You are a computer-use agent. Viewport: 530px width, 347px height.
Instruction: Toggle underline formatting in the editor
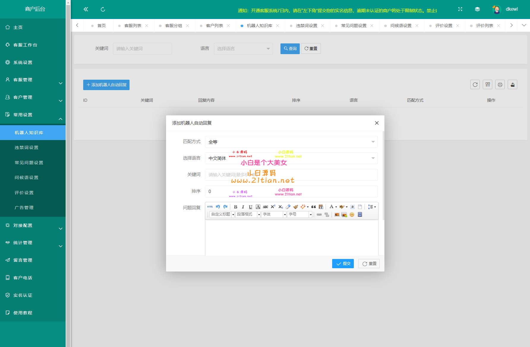click(250, 207)
